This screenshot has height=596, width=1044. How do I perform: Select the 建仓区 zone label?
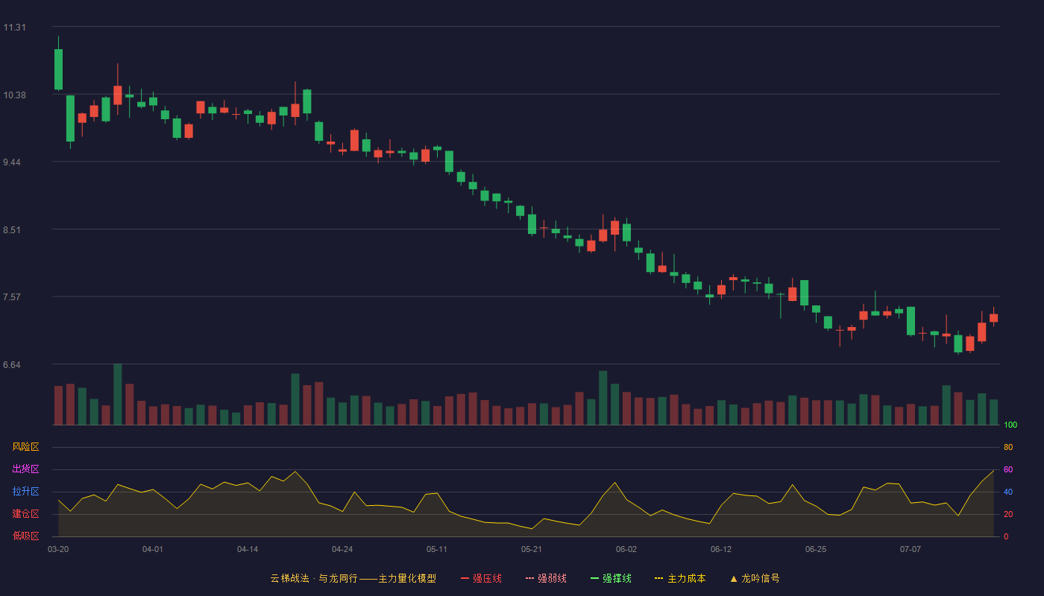point(25,514)
